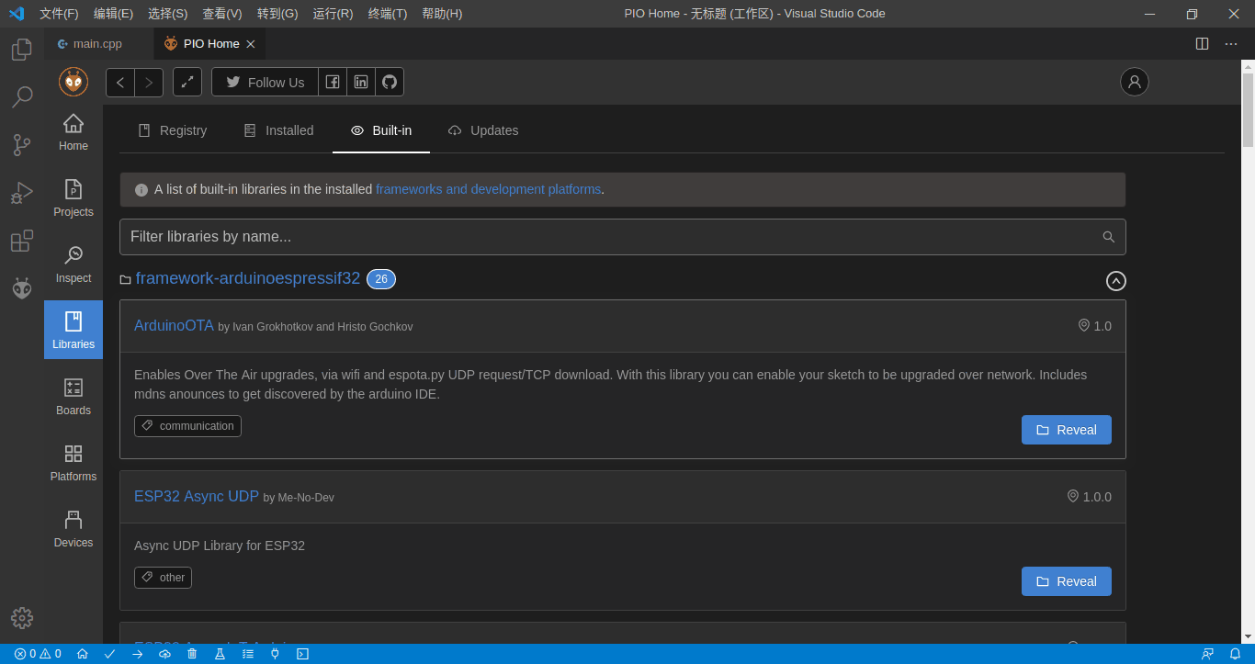
Task: Open the 查看(V) menu
Action: 221,14
